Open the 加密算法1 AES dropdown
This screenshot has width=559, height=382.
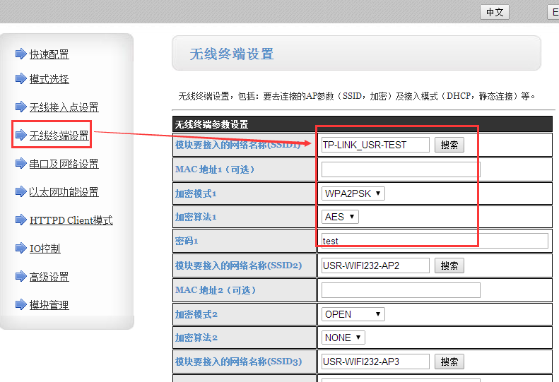(340, 217)
